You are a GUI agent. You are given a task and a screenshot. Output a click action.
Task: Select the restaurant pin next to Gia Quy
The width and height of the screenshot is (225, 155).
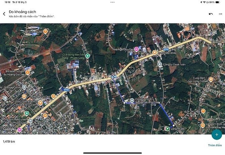53,96
